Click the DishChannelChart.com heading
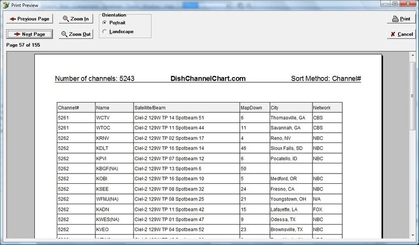This screenshot has height=245, width=419. point(208,79)
